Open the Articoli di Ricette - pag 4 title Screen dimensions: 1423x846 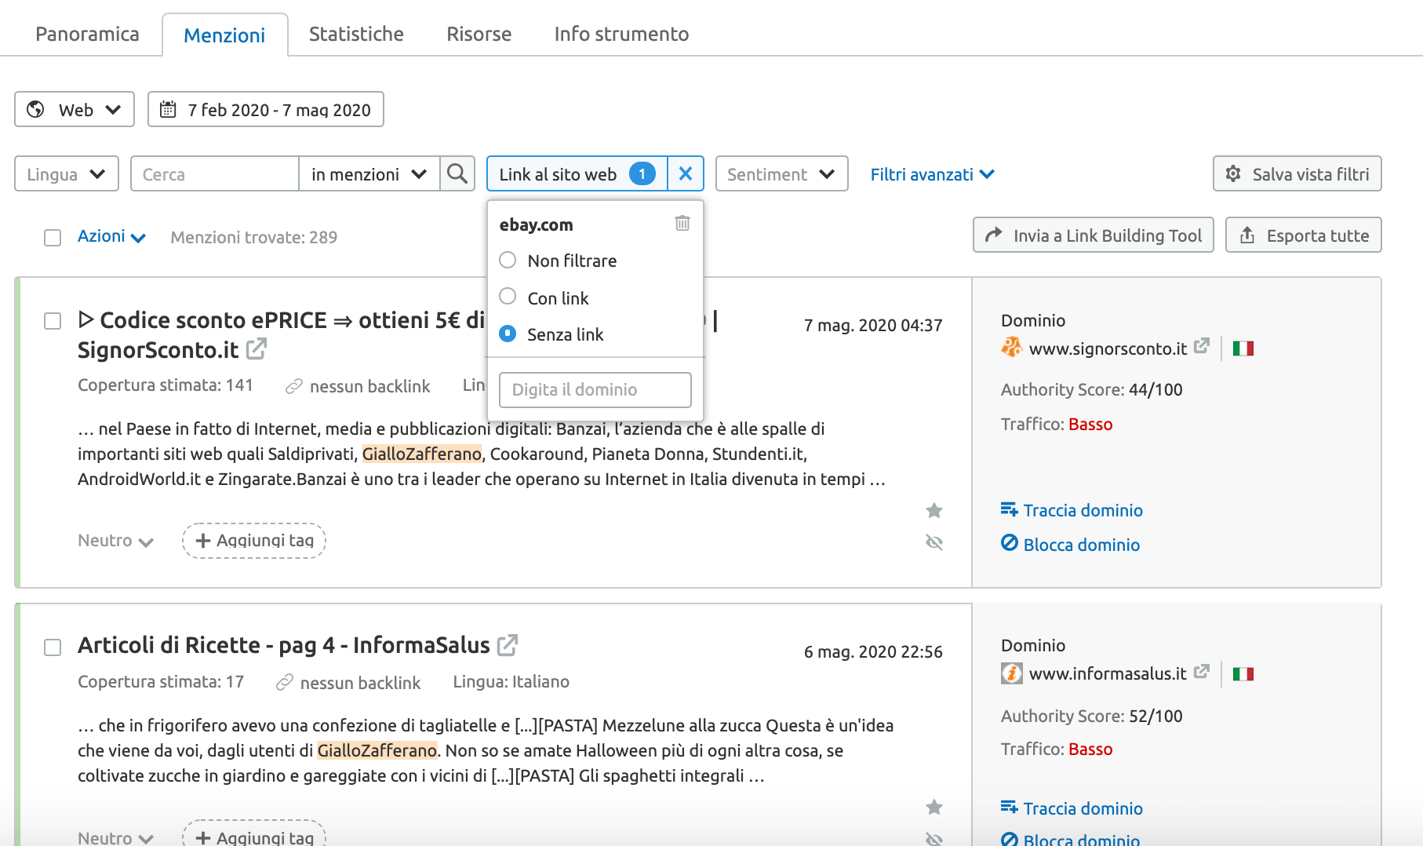[x=284, y=645]
